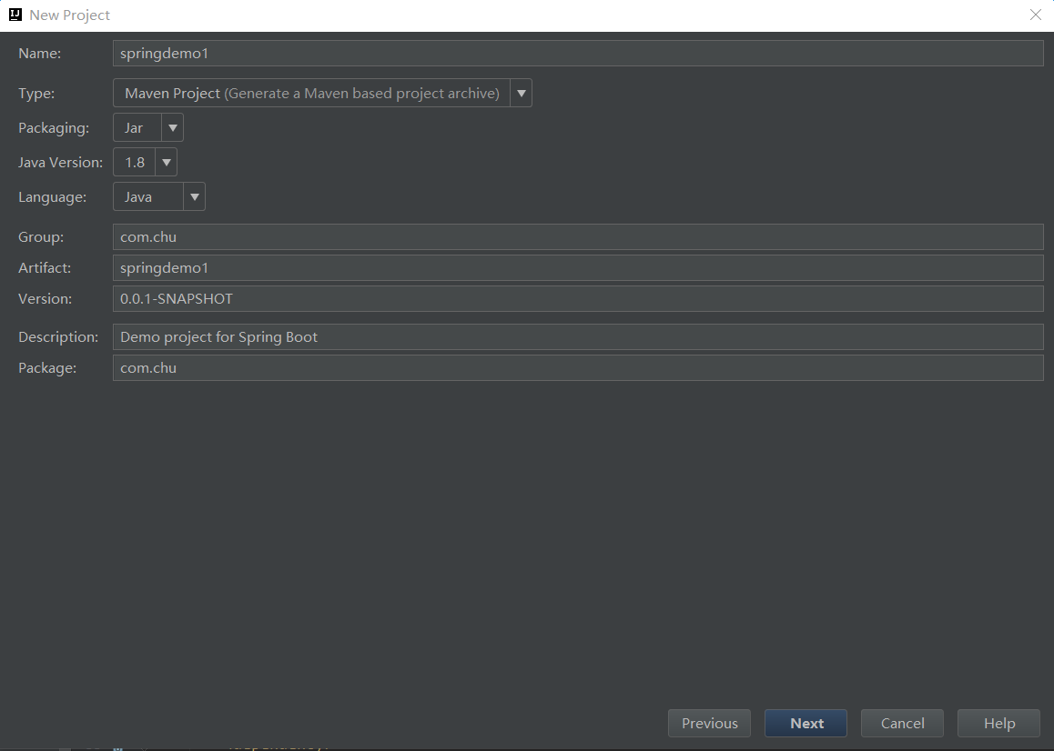The width and height of the screenshot is (1054, 751).
Task: Edit the Version field 0.0.1-SNAPSHOT
Action: click(577, 299)
